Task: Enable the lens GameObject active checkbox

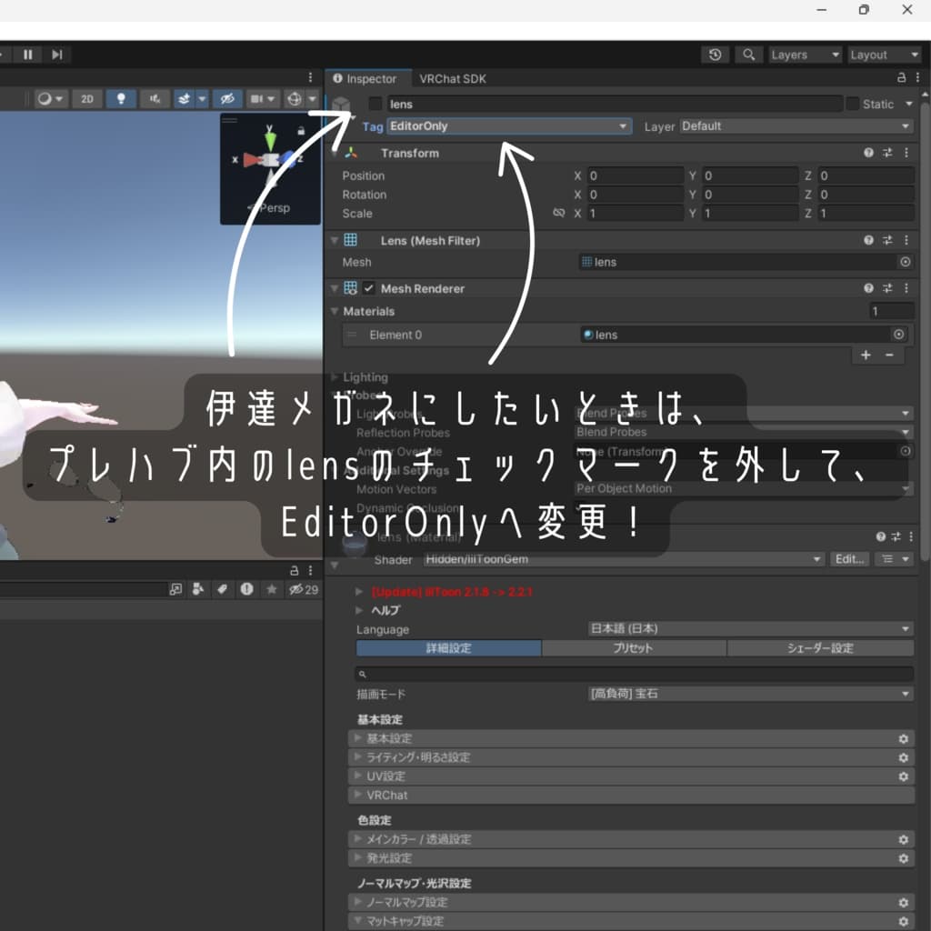Action: [x=375, y=104]
